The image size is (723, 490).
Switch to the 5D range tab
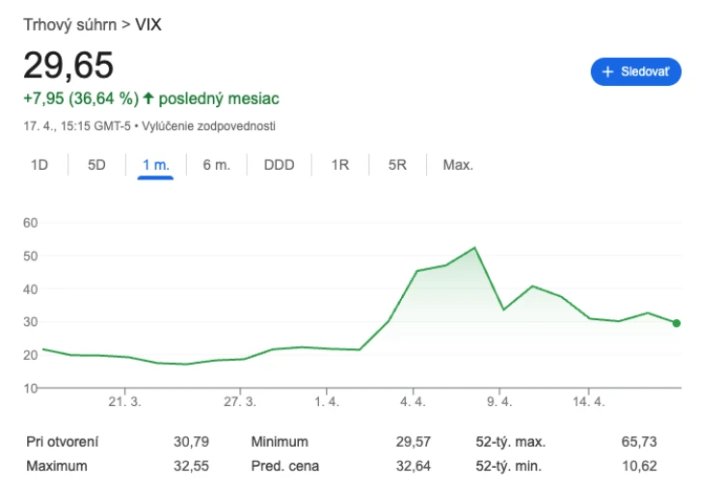(x=96, y=165)
